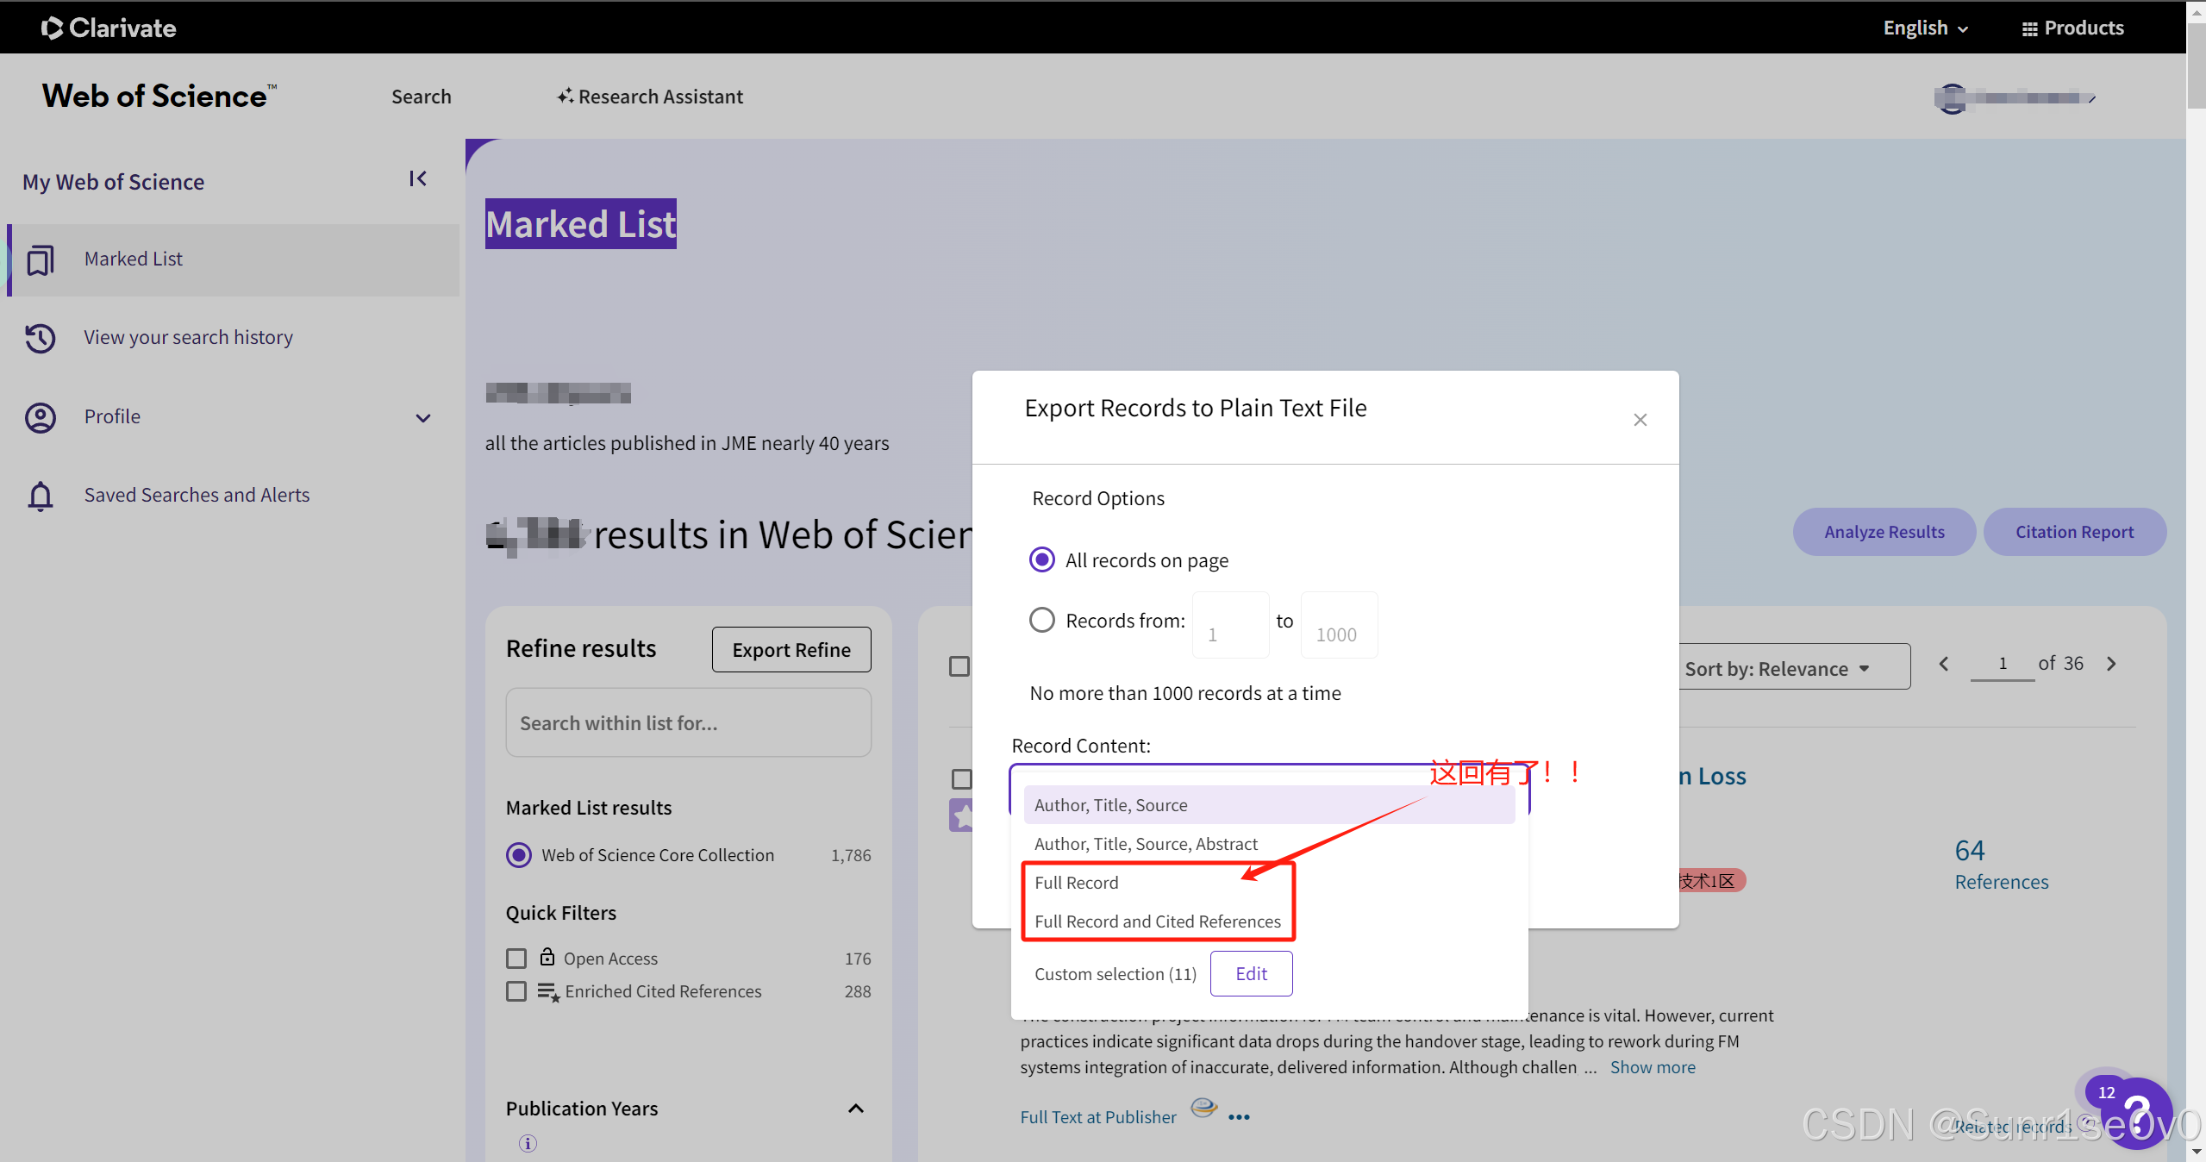Expand the Profile submenu chevron

coord(423,418)
